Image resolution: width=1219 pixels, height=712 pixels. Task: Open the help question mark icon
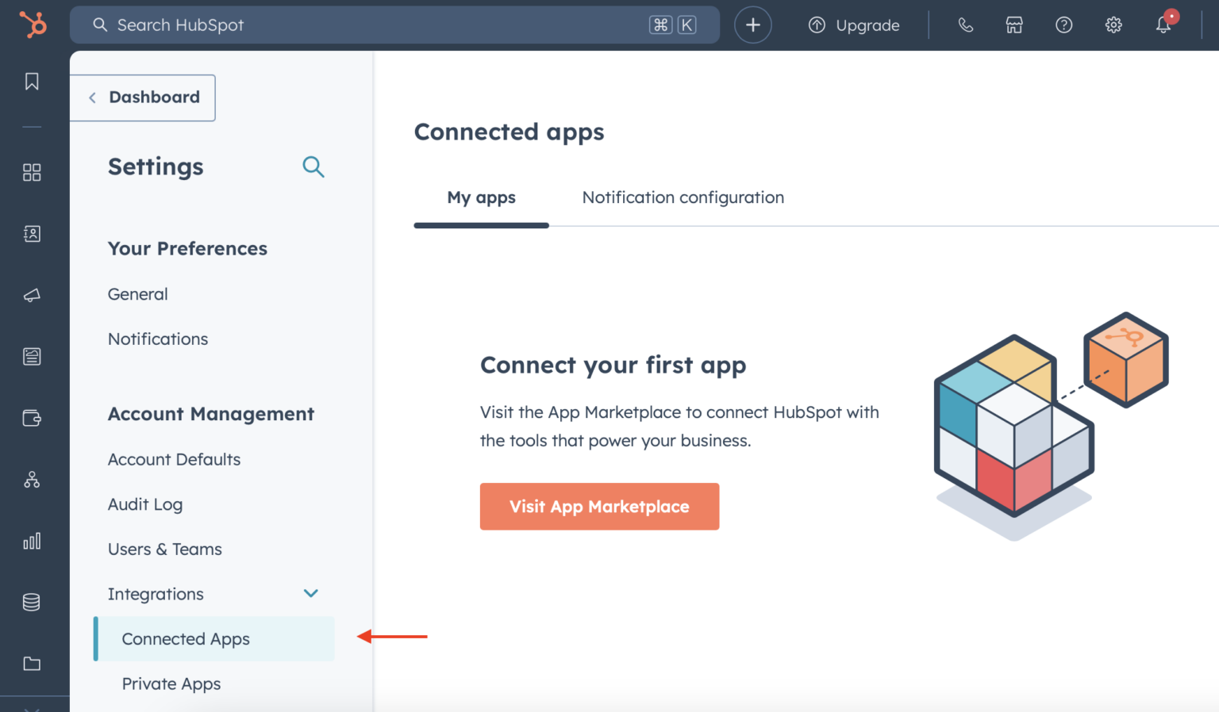tap(1063, 25)
